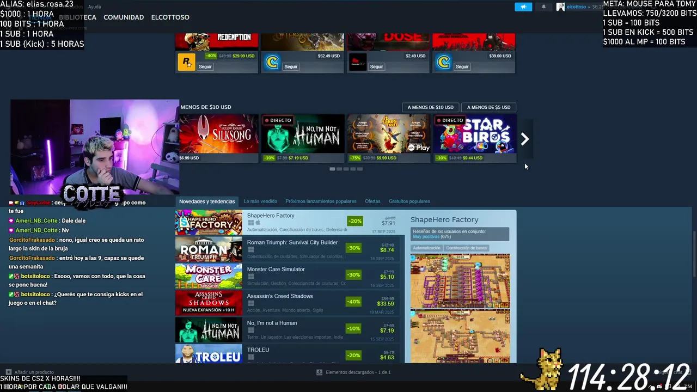Click the Windows icon under Roman Triumph
Viewport: 697px width, 392px height.
pyautogui.click(x=251, y=250)
